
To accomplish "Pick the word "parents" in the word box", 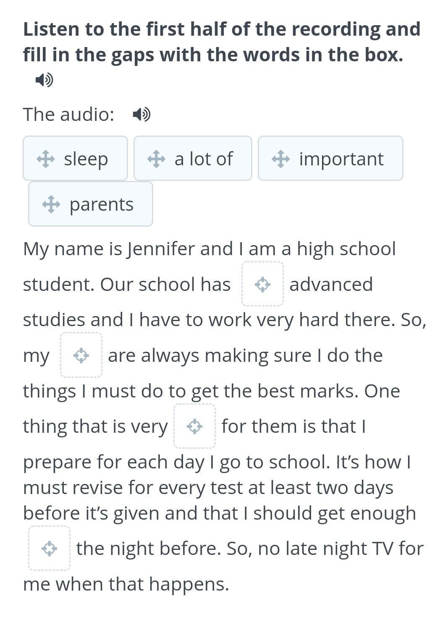I will point(101,204).
